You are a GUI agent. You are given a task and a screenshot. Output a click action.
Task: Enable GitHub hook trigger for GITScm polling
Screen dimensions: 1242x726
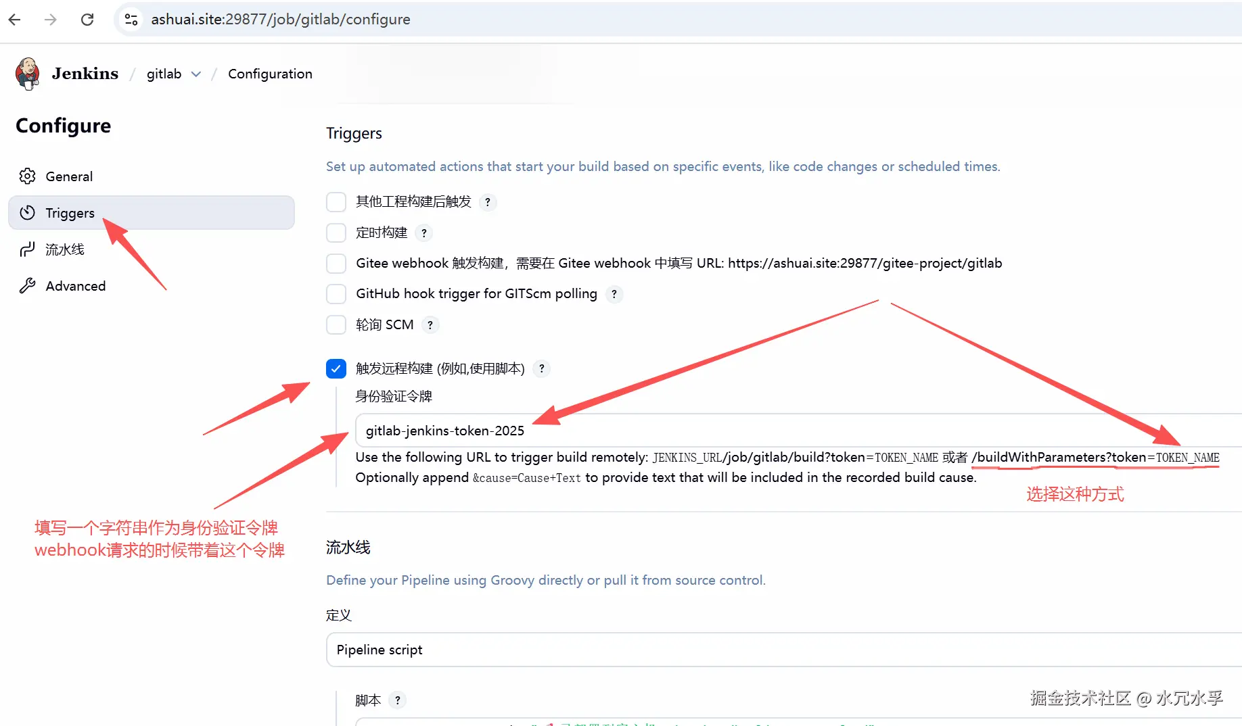pos(336,294)
